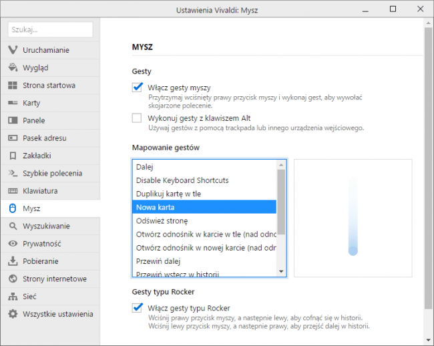Focus the Szukaj search field
This screenshot has width=434, height=346.
click(50, 29)
